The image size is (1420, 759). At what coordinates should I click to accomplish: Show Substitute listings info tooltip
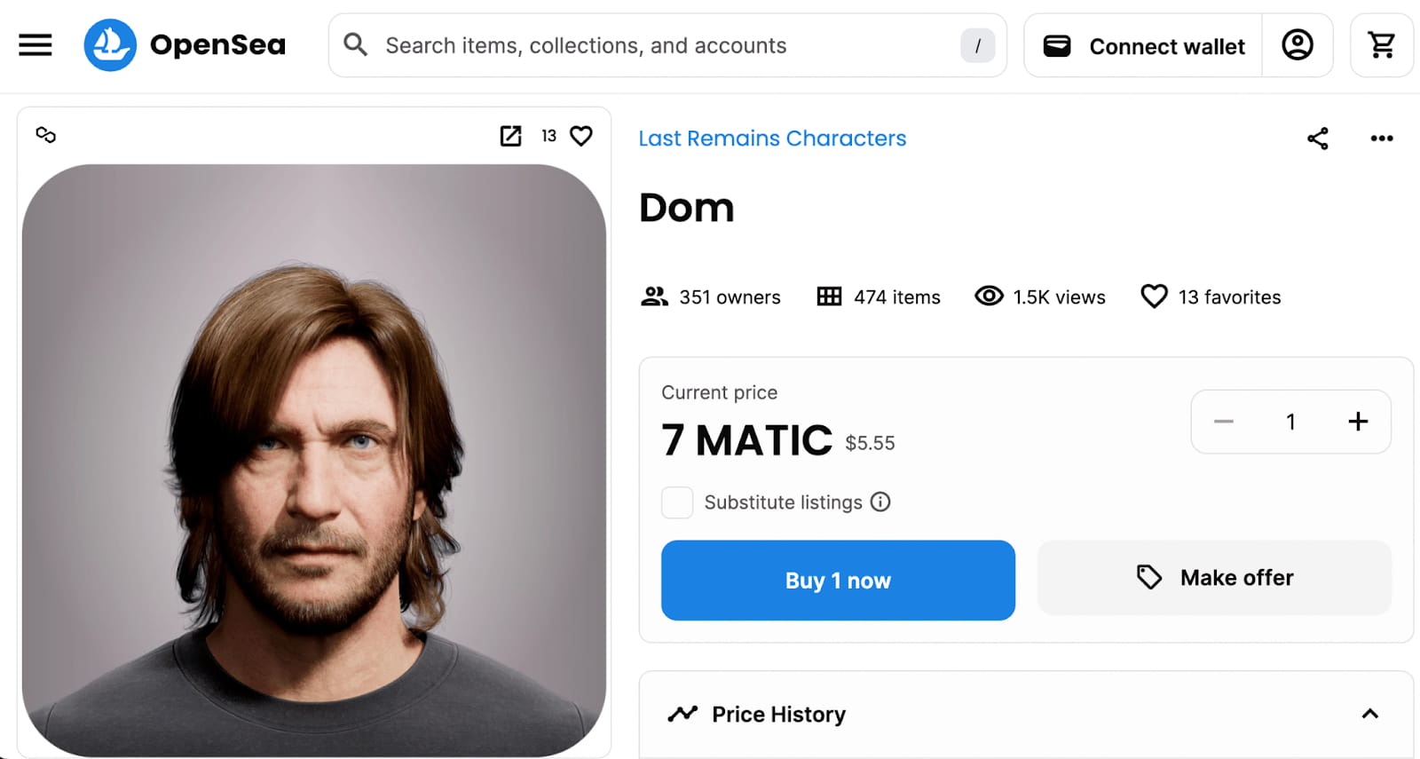click(880, 502)
